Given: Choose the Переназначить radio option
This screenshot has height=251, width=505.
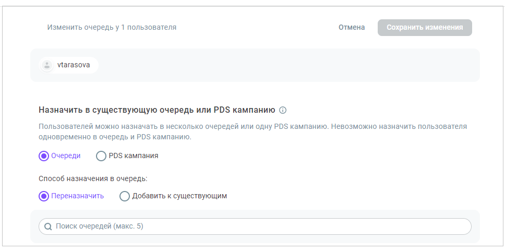Looking at the screenshot, I should (x=43, y=196).
